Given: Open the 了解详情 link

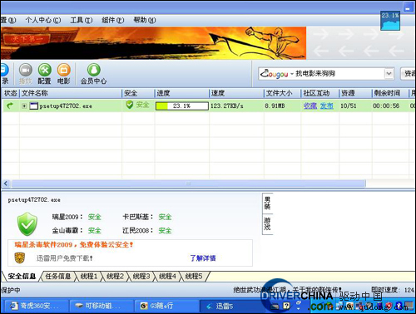Looking at the screenshot, I should pyautogui.click(x=203, y=258).
